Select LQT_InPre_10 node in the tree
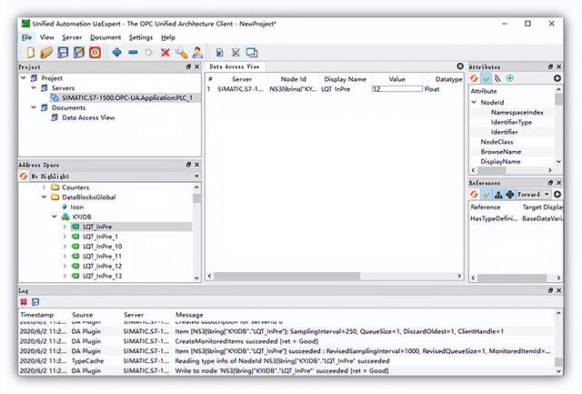 pyautogui.click(x=102, y=247)
